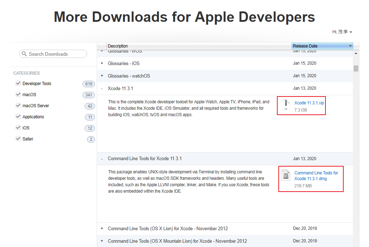The height and width of the screenshot is (247, 369).
Task: Click the Applications count badge 11
Action: 90,117
